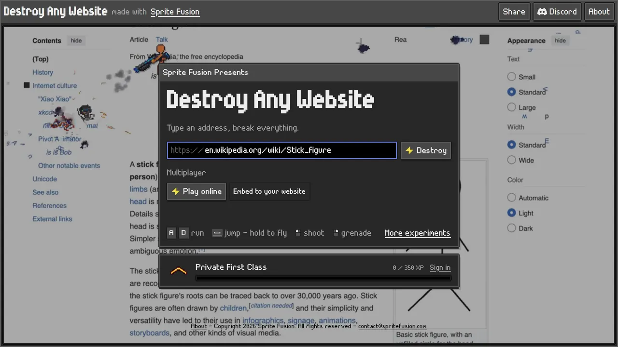
Task: Open the More experiments link
Action: tap(417, 233)
